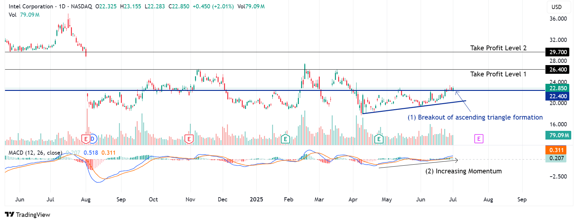
Task: Click the Intel Corporation symbol title
Action: tap(31, 6)
